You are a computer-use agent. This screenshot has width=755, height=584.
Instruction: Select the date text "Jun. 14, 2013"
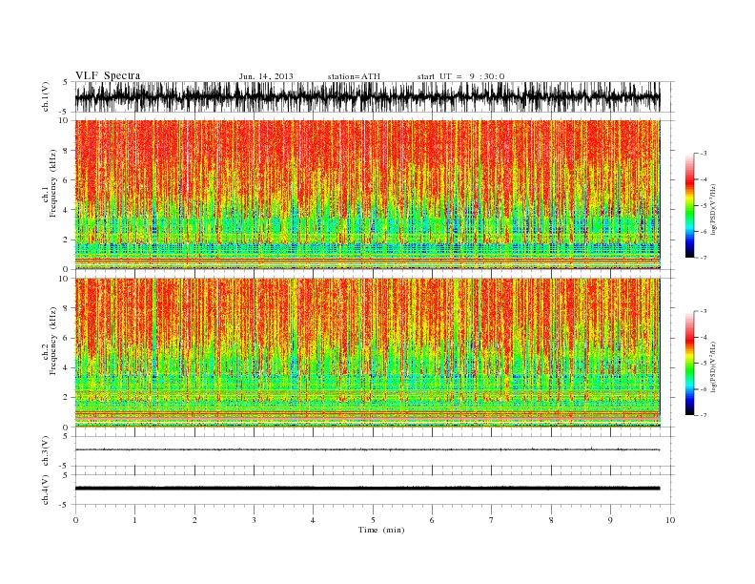click(266, 76)
